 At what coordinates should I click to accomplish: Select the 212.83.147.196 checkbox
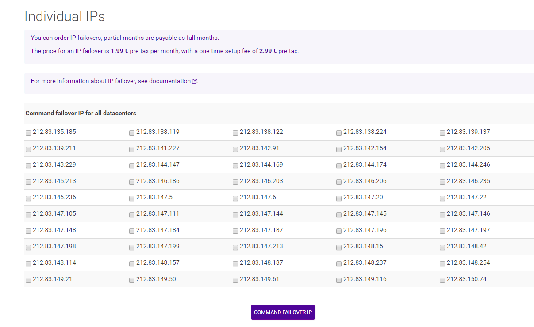click(x=339, y=231)
